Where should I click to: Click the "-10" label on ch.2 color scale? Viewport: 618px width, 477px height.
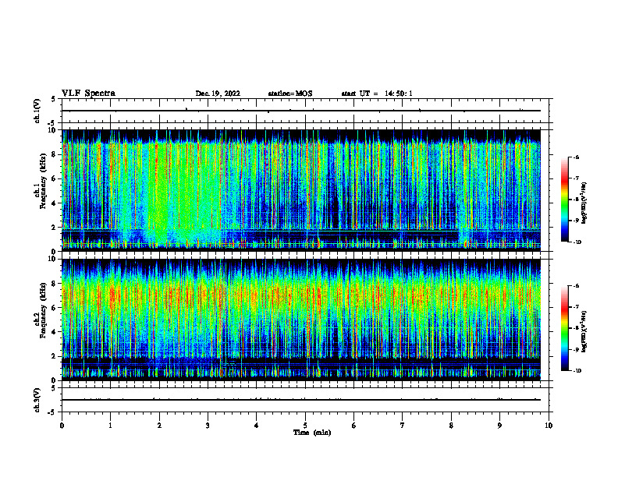click(577, 371)
